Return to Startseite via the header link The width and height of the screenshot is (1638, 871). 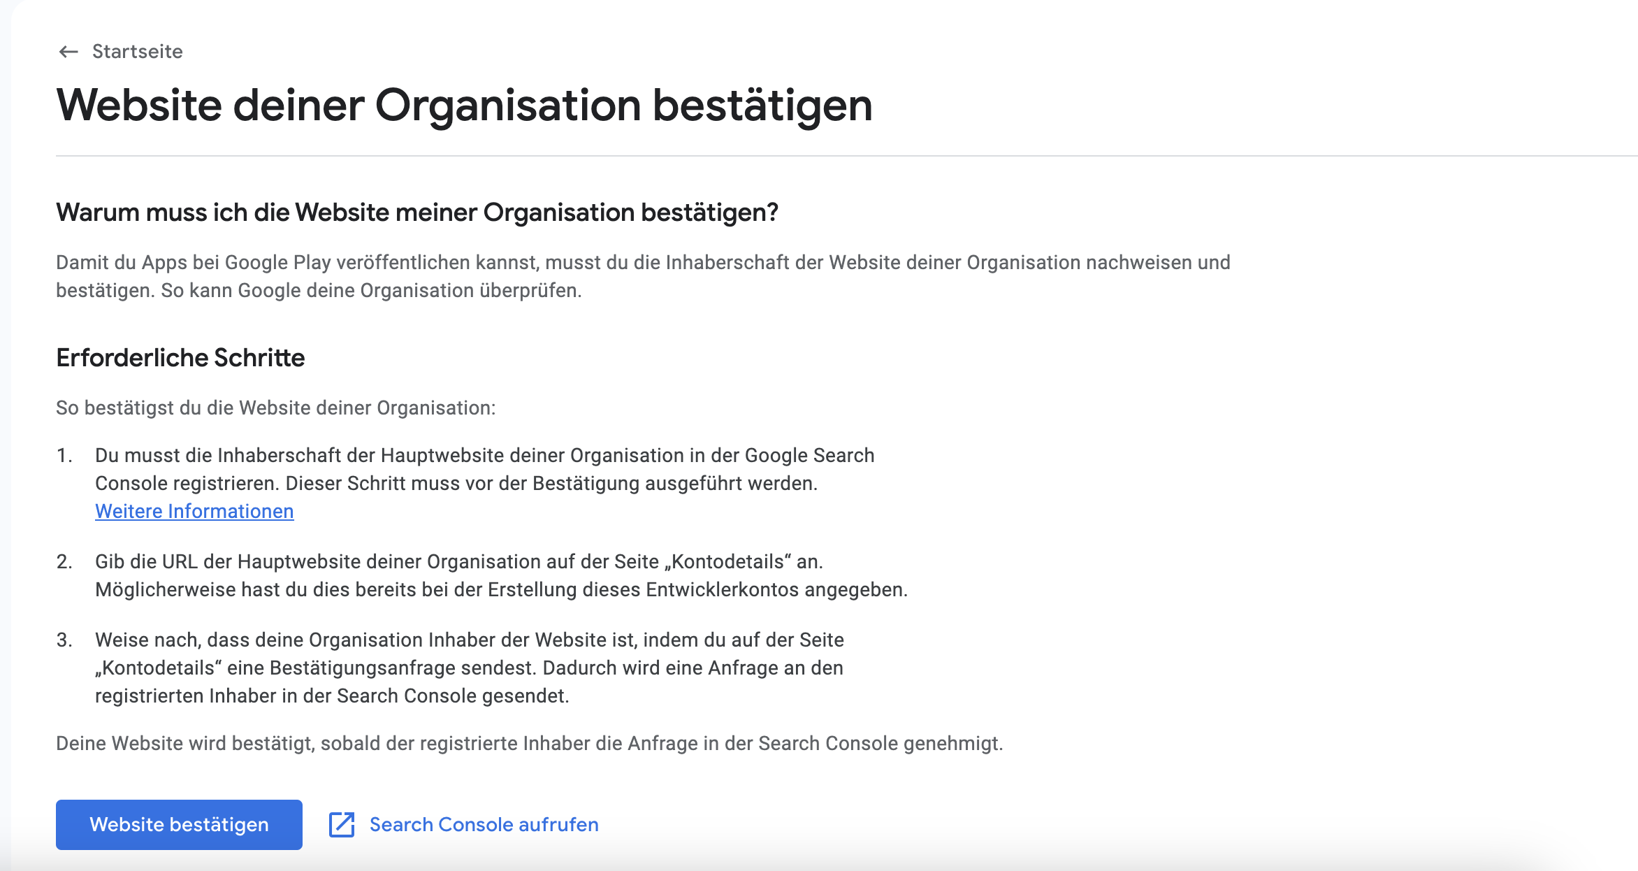[x=137, y=51]
